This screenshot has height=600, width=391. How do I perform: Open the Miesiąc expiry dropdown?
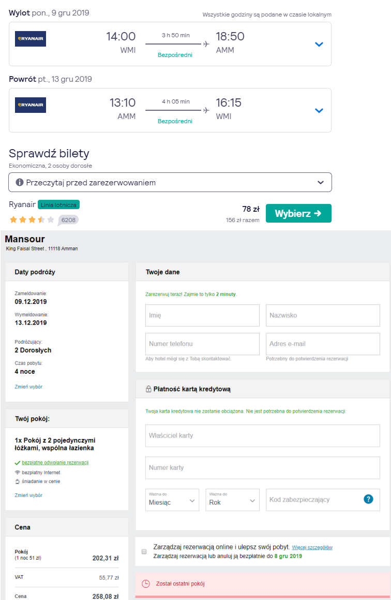click(172, 500)
